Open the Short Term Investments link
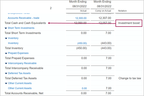The height and width of the screenshot is (96, 144). [21, 28]
